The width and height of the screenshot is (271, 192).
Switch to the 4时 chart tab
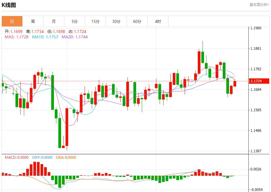(158, 21)
